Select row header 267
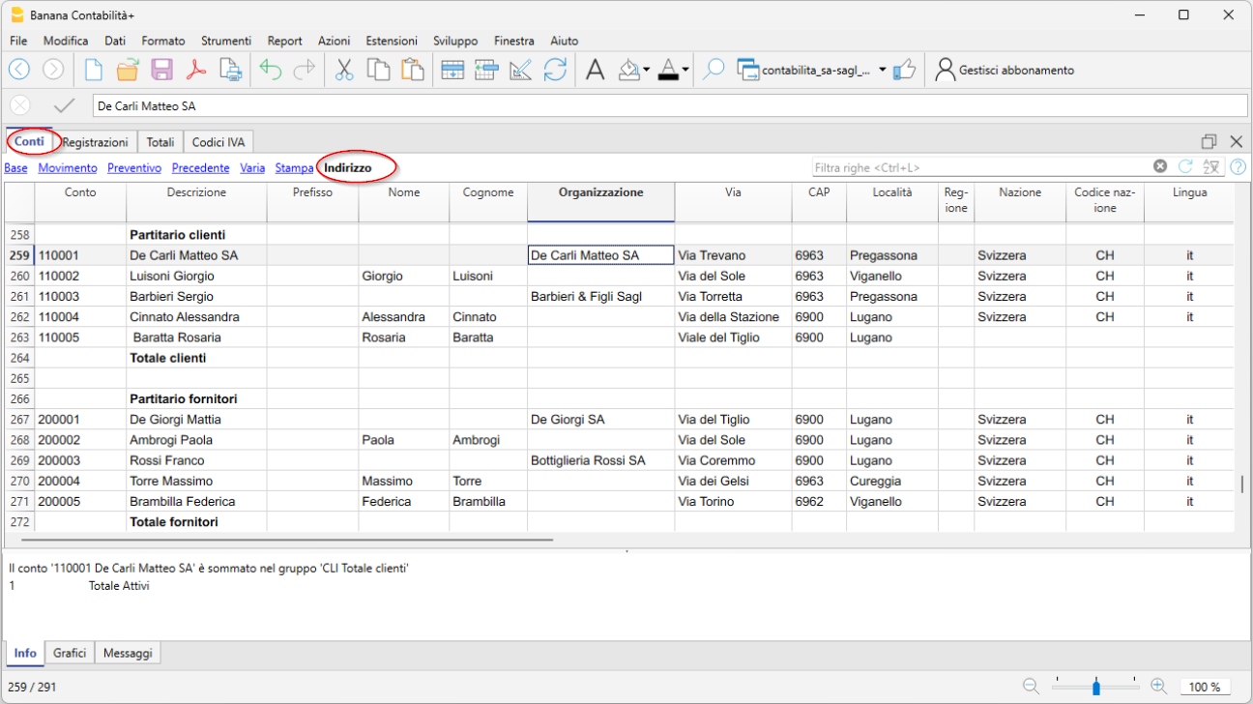 (19, 420)
